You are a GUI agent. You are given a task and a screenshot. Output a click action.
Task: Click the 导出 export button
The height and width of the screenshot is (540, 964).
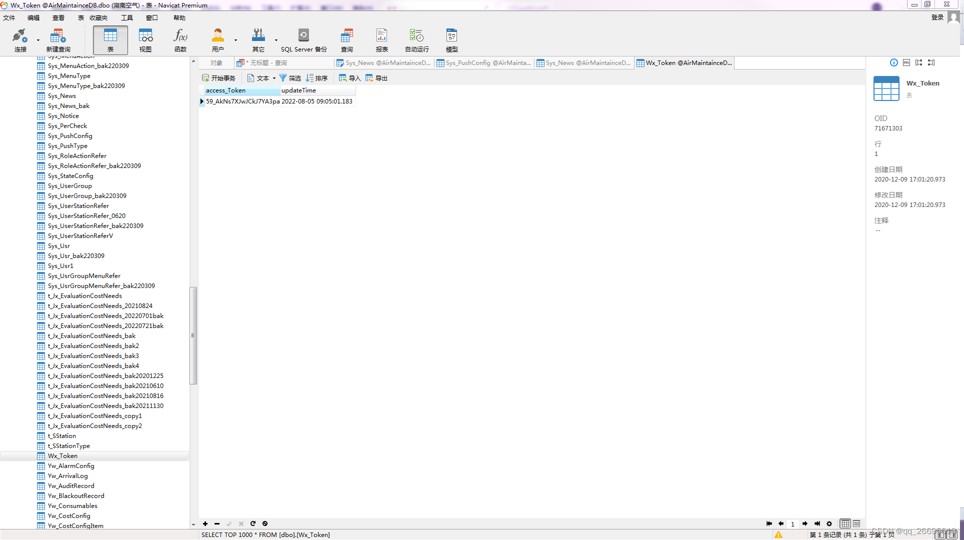point(376,78)
